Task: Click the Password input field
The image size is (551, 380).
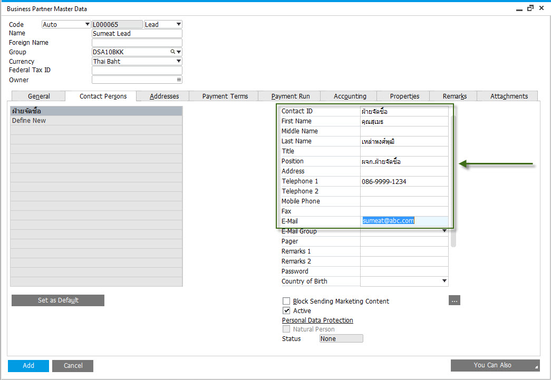Action: (x=404, y=271)
